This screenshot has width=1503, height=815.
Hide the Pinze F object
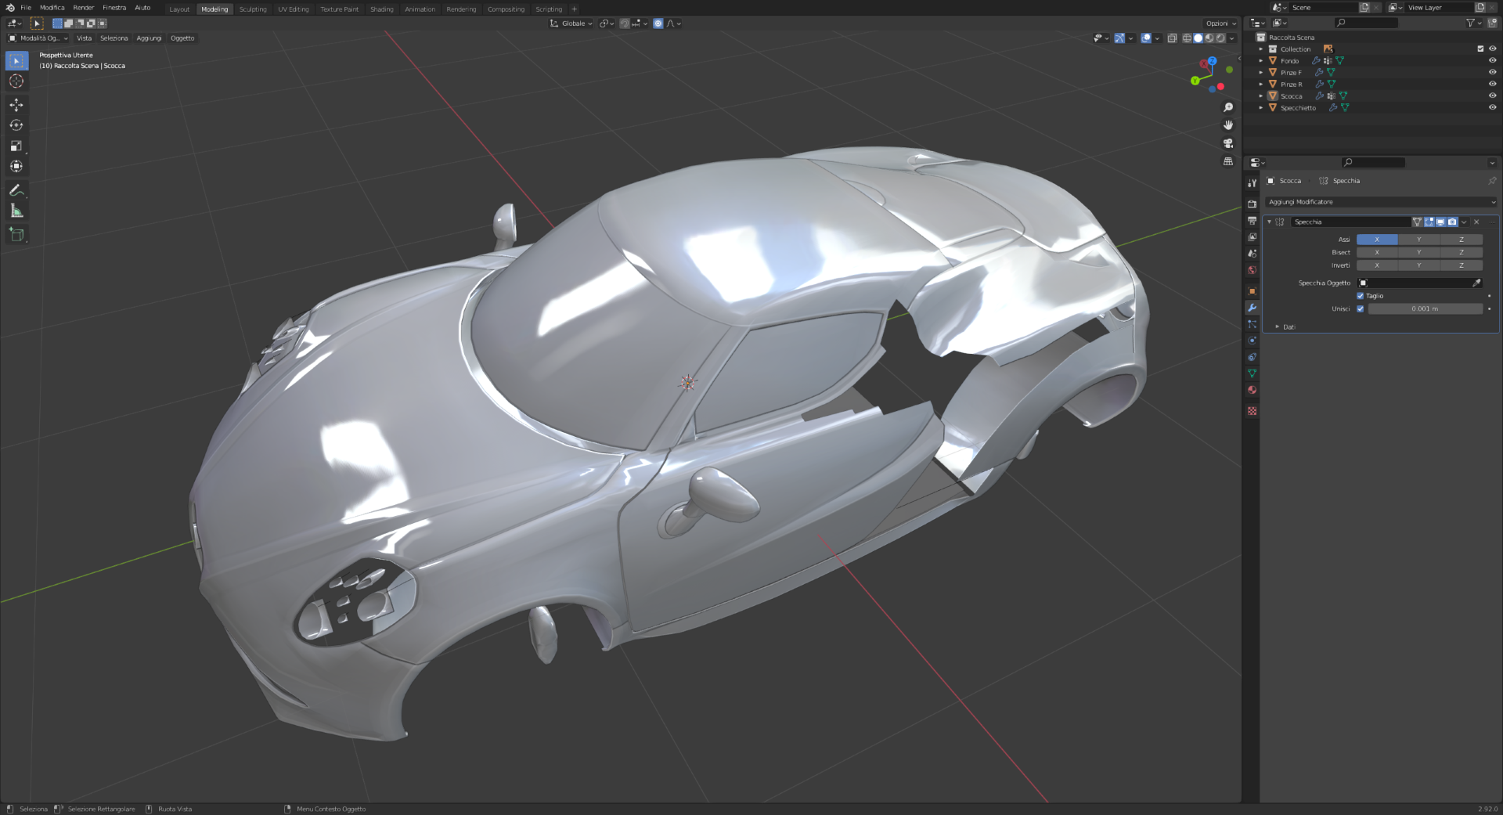[x=1492, y=72]
